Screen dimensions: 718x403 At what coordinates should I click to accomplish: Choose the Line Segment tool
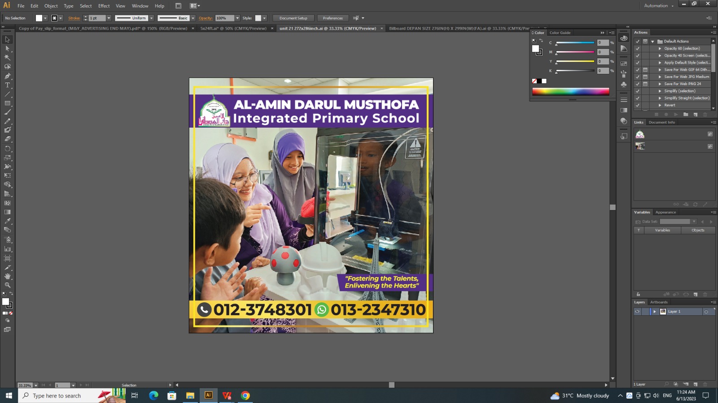[7, 94]
